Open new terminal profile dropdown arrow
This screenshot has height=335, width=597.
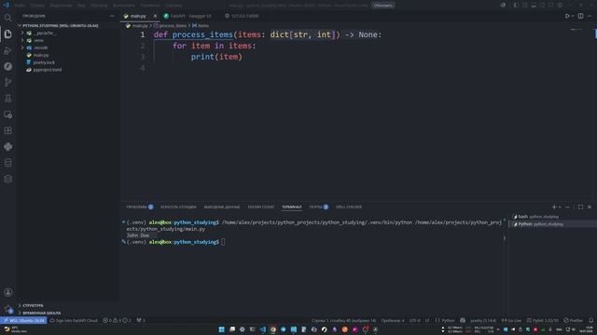560,207
